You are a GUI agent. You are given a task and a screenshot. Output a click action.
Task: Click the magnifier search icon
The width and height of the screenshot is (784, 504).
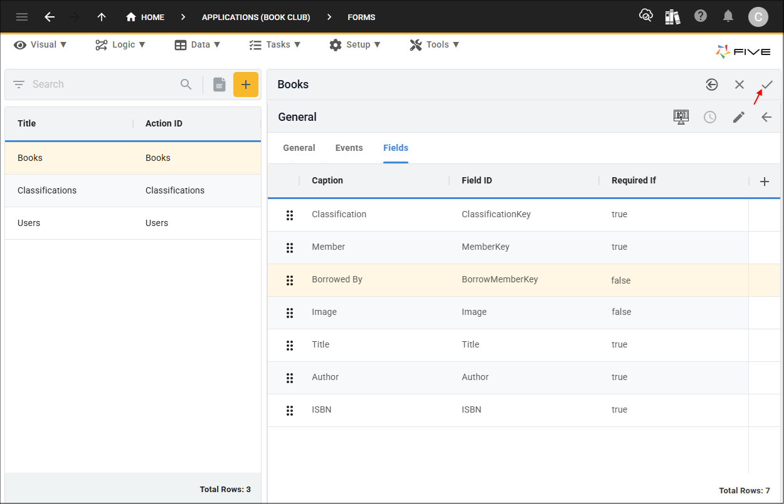point(186,85)
